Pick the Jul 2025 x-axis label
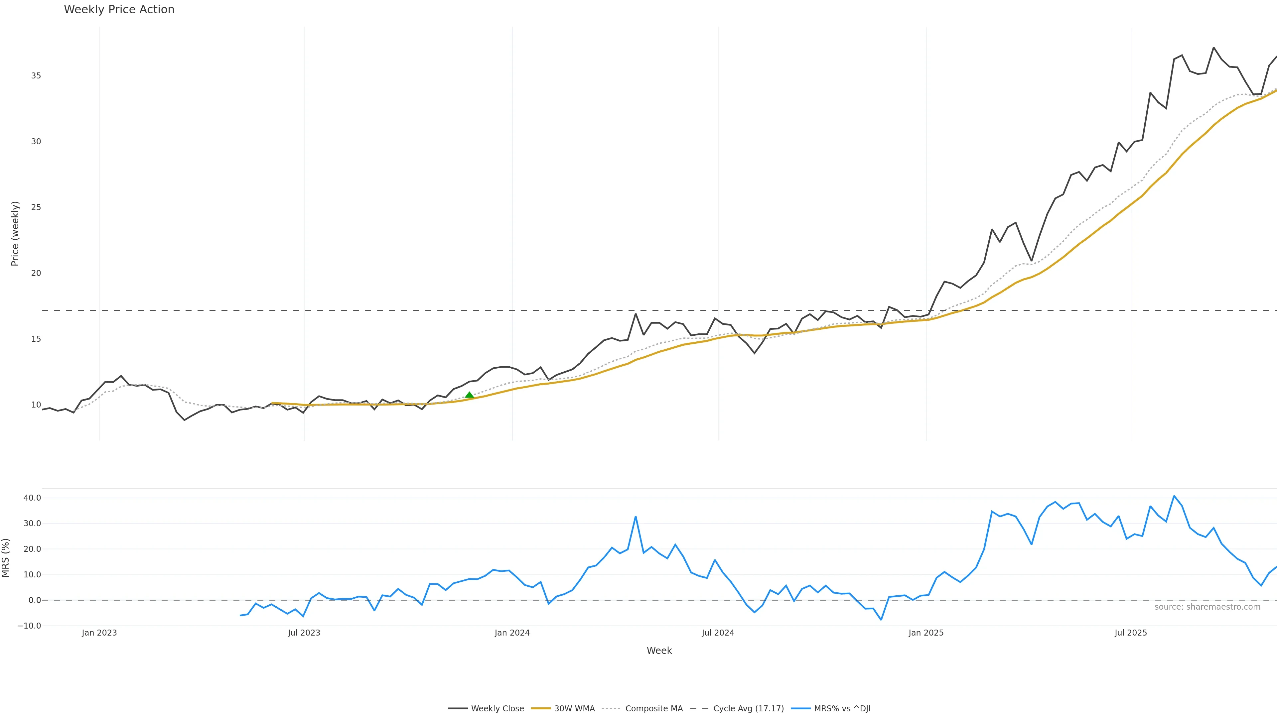This screenshot has height=718, width=1277. point(1131,633)
